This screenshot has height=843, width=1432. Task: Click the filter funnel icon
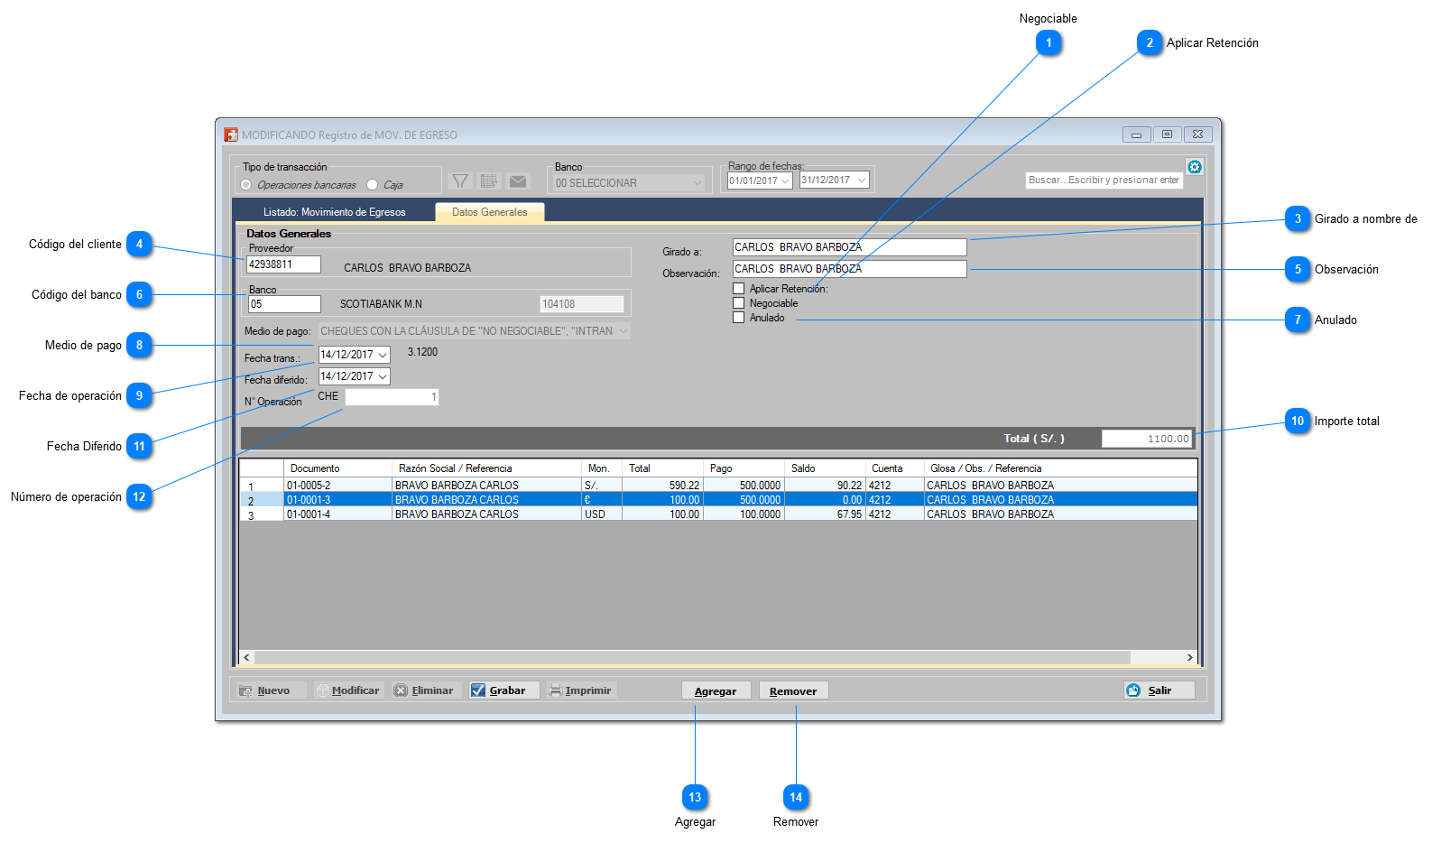pos(460,181)
